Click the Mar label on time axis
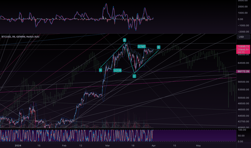The width and height of the screenshot is (251, 148). (107, 145)
